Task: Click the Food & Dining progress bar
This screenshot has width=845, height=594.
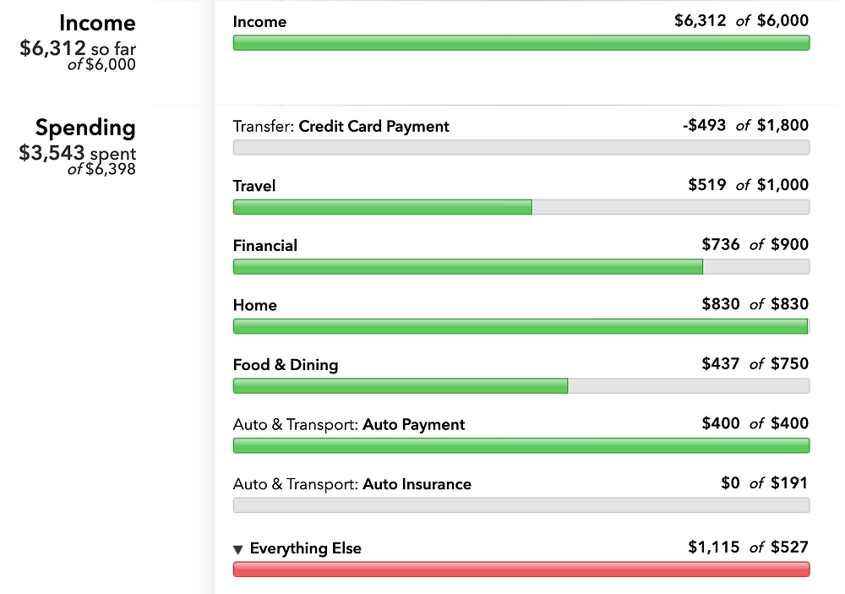Action: (x=521, y=386)
